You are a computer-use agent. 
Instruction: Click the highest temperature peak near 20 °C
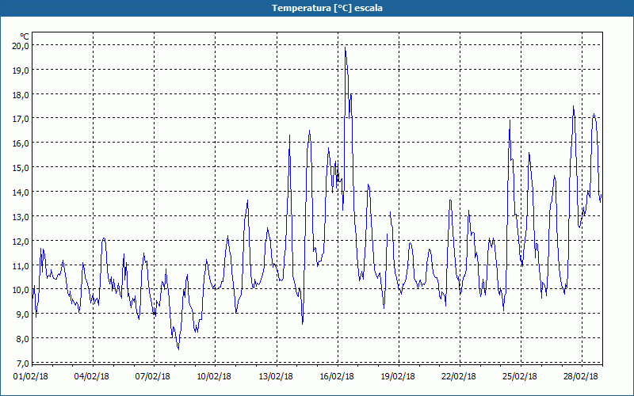point(345,48)
